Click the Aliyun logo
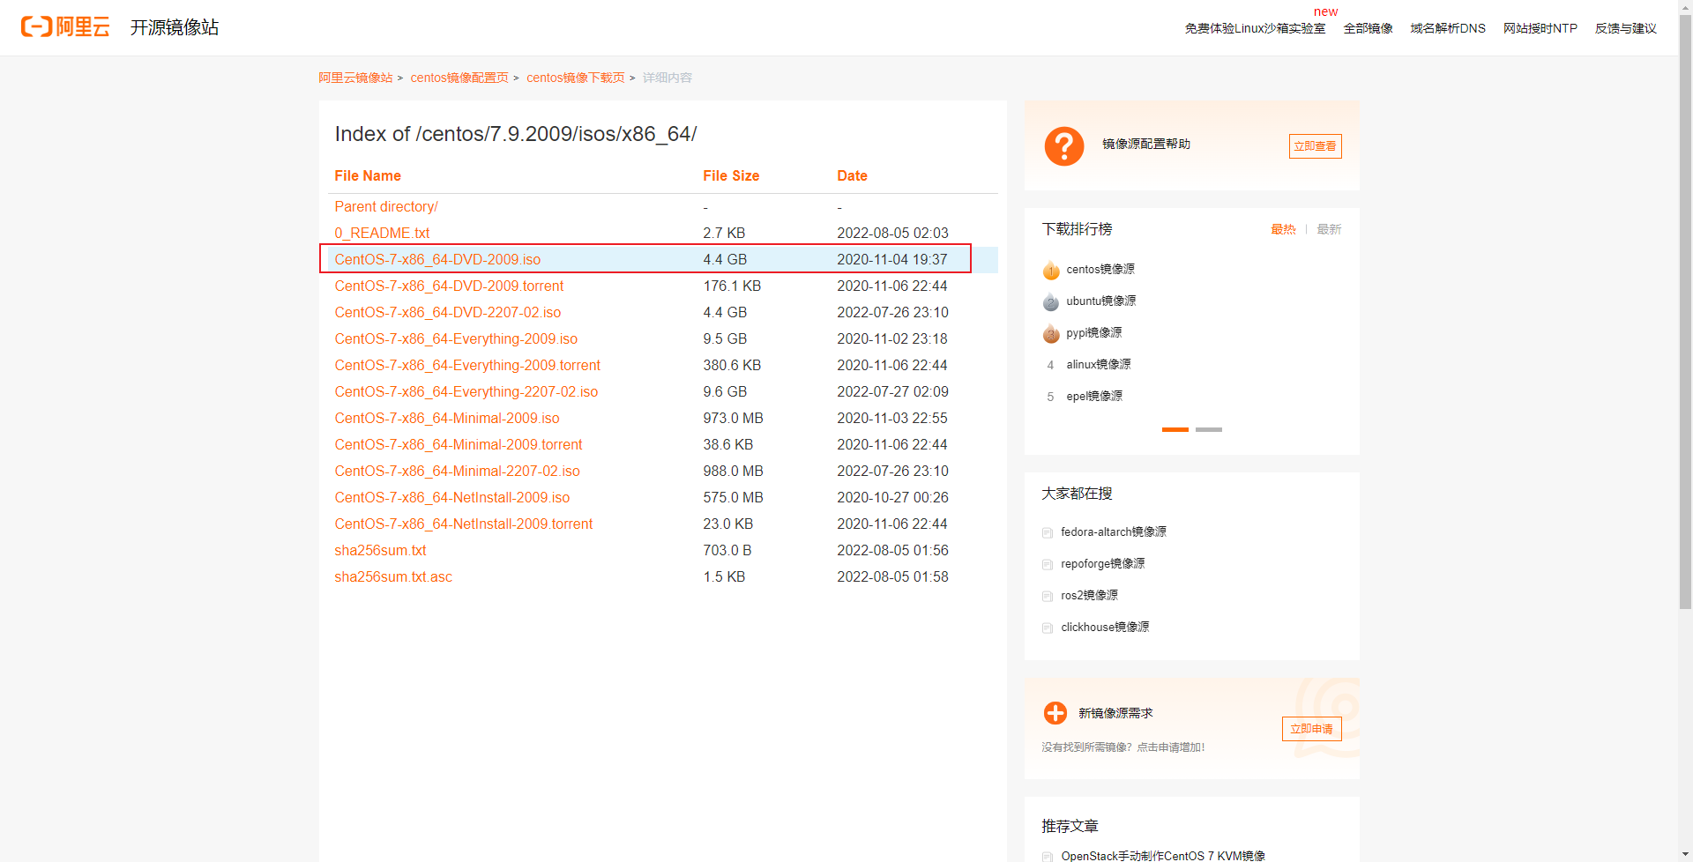Viewport: 1693px width, 862px height. [65, 26]
